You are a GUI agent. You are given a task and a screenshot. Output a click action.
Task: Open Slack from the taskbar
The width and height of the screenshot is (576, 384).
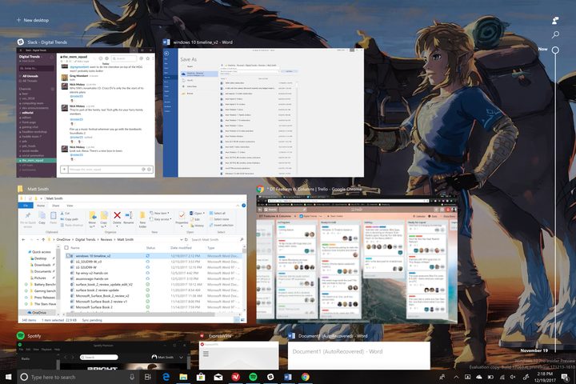(270, 377)
